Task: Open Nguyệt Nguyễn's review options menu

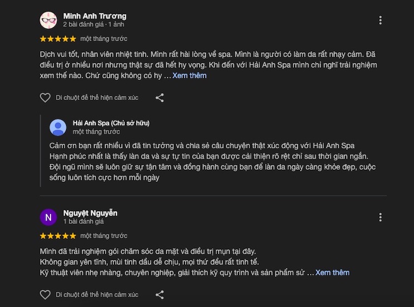Action: 380,217
